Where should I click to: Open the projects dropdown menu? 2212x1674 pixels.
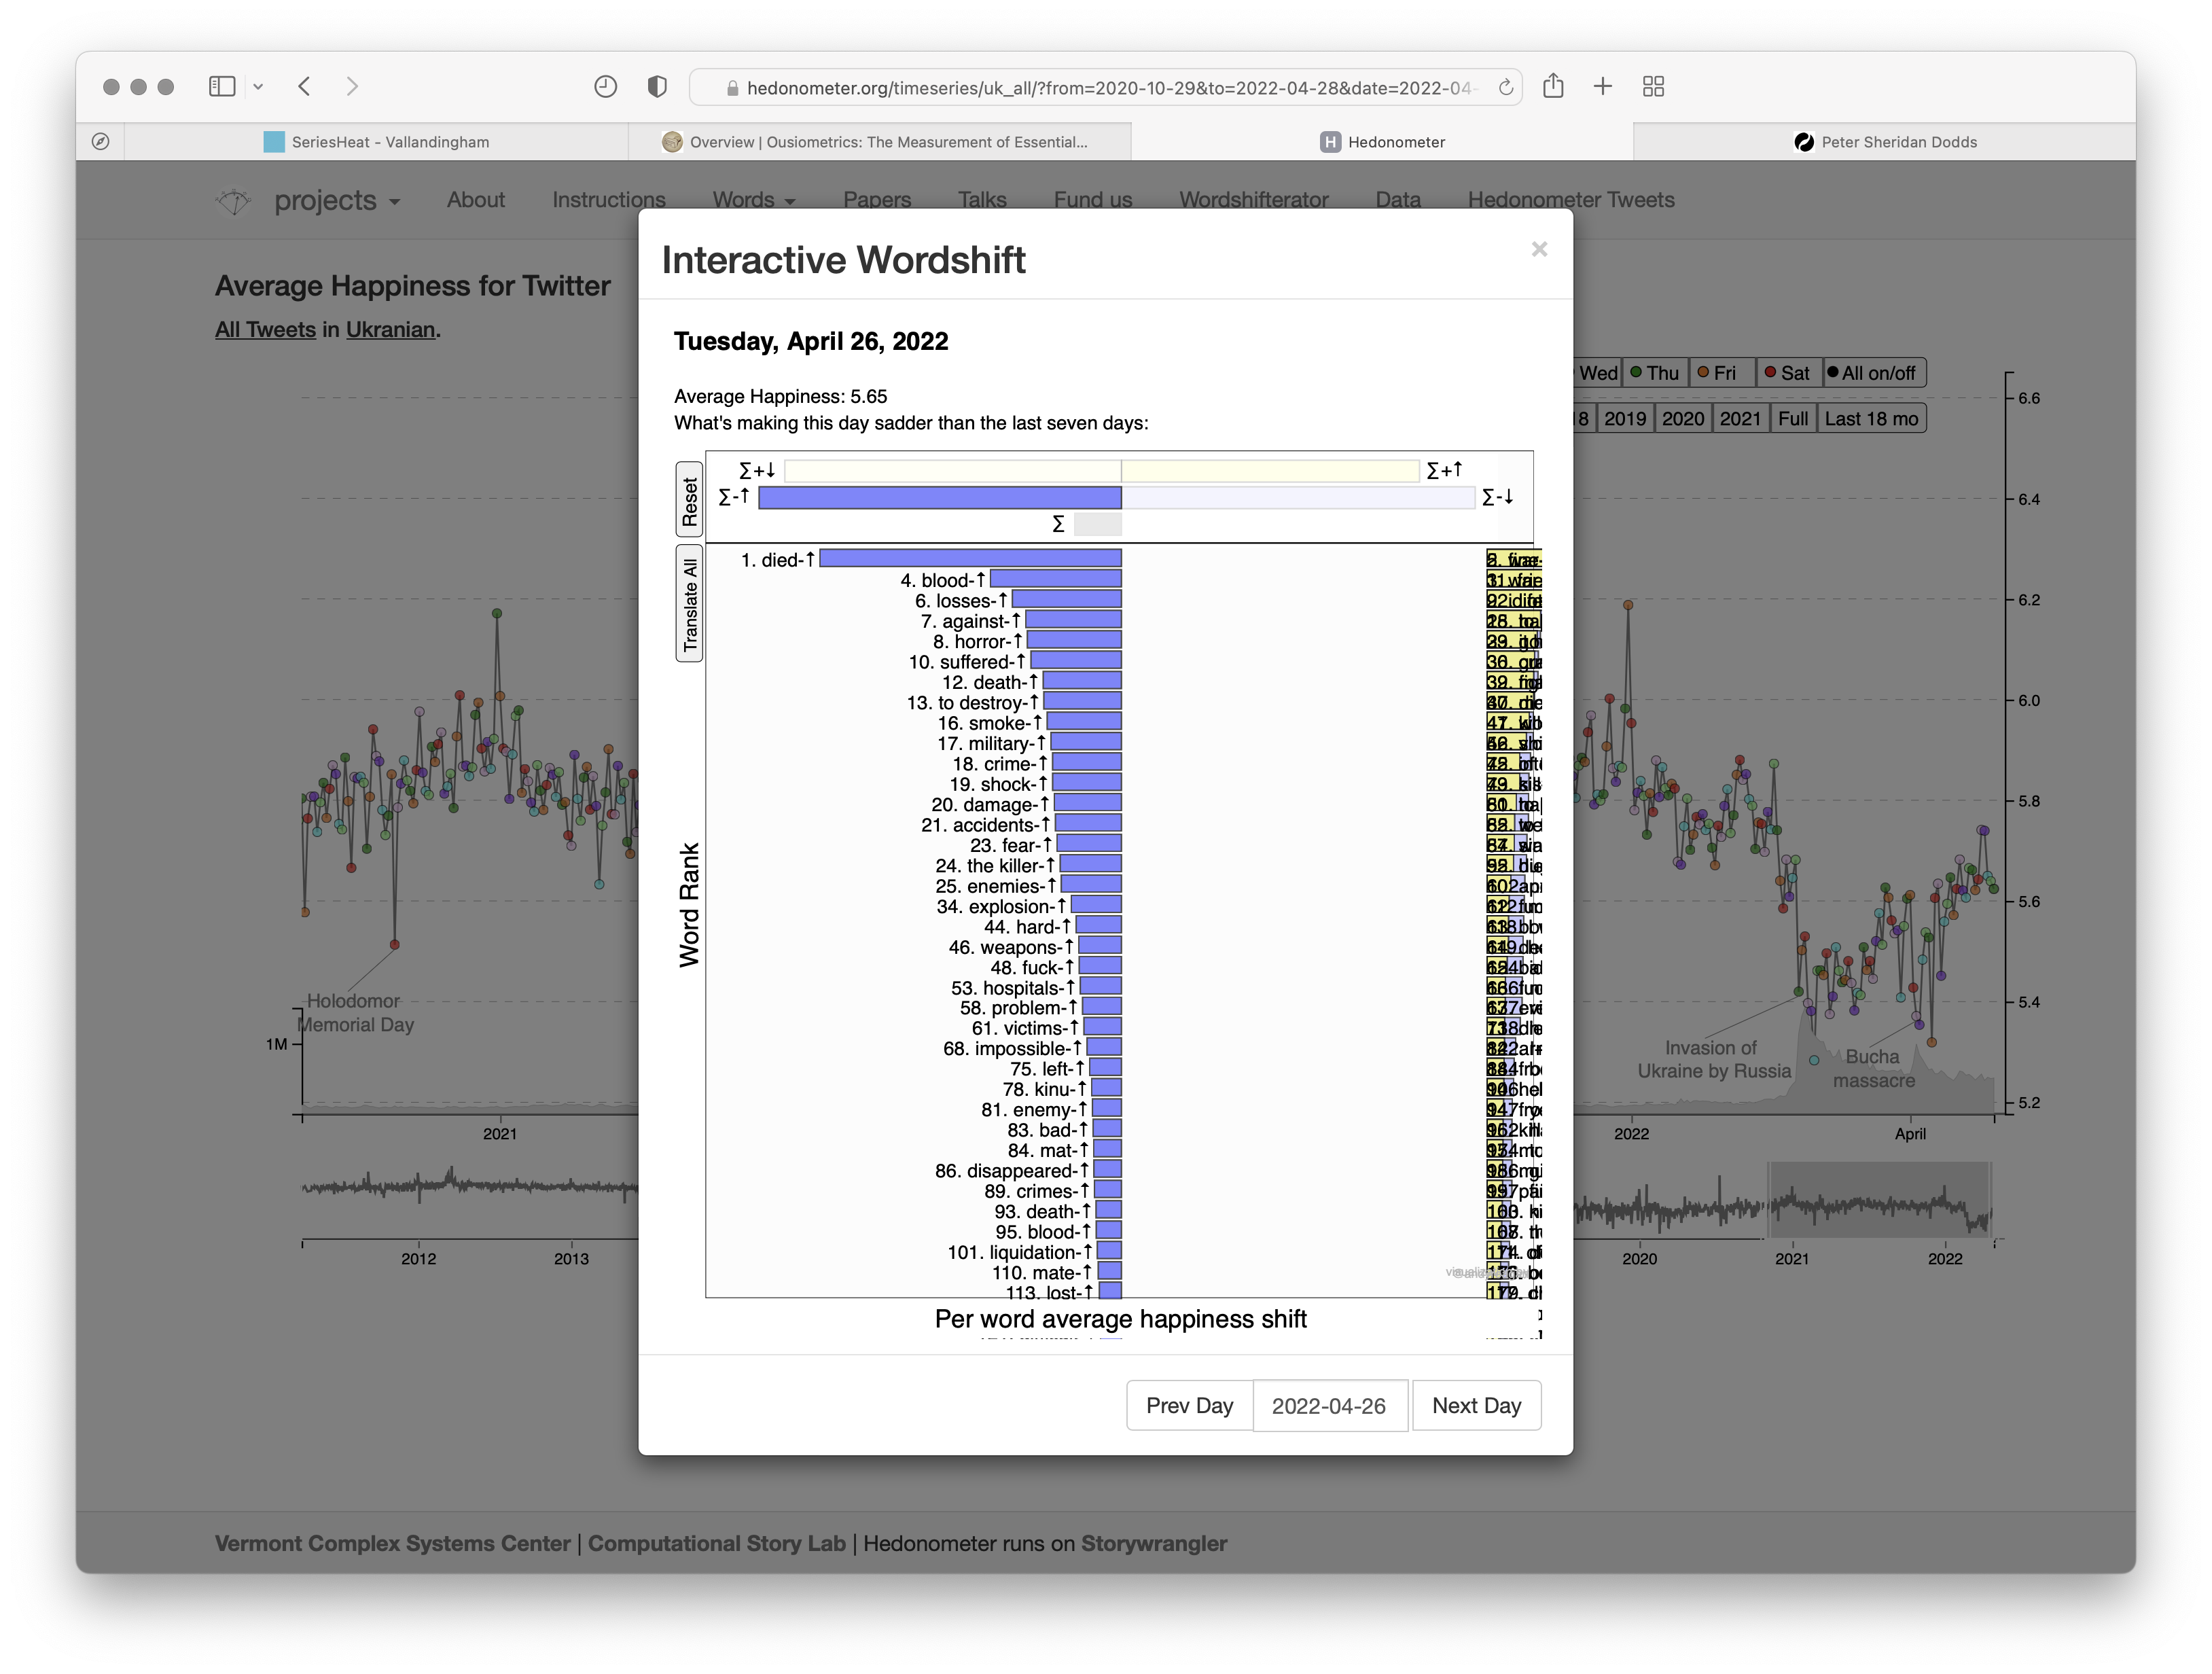tap(338, 201)
